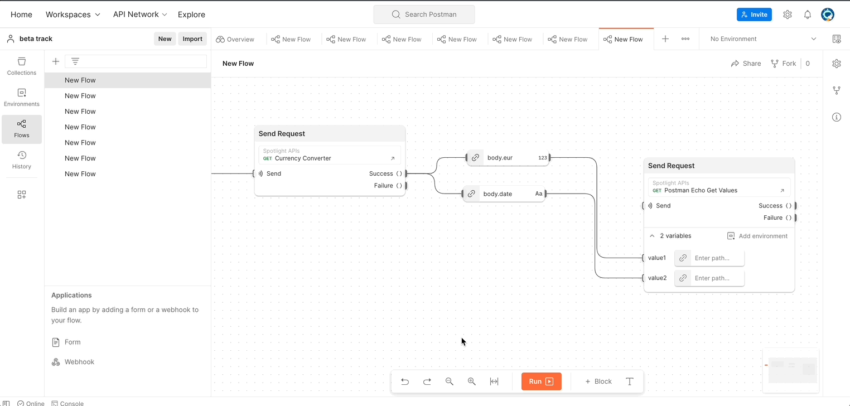The width and height of the screenshot is (850, 406).
Task: Open the No Environment dropdown
Action: [760, 38]
